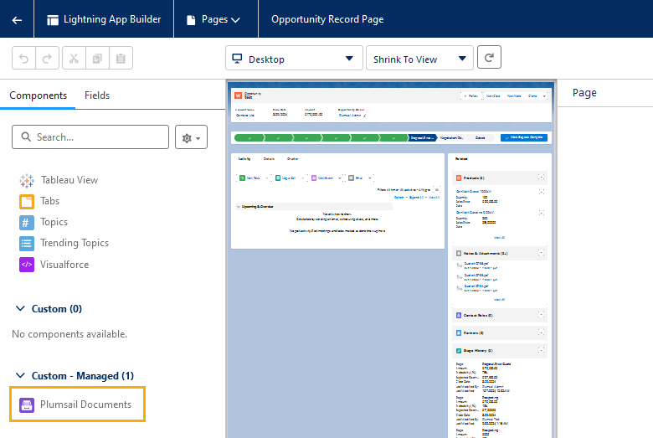This screenshot has width=653, height=438.
Task: Click the Notes & Attachments related list icon
Action: pos(459,254)
